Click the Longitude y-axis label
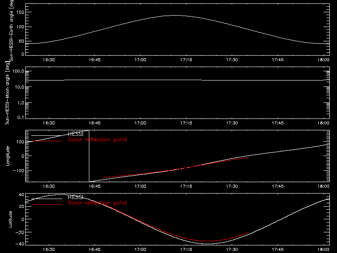 coord(8,156)
